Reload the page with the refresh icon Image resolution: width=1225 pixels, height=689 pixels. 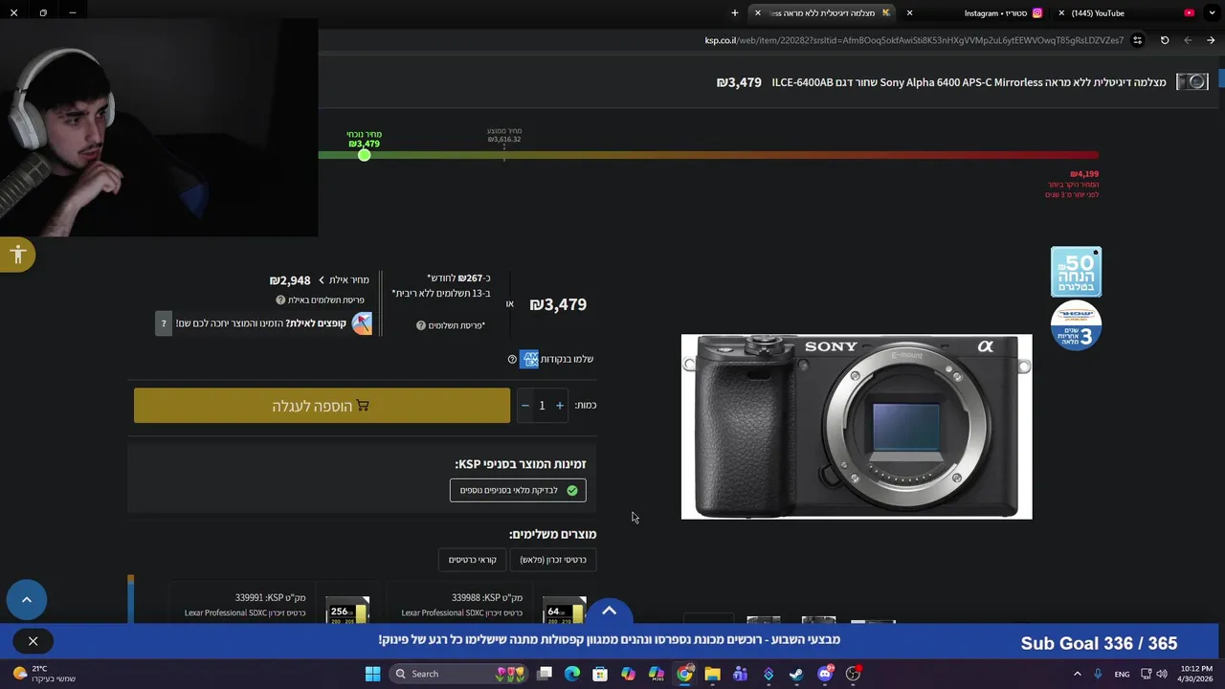point(1165,40)
